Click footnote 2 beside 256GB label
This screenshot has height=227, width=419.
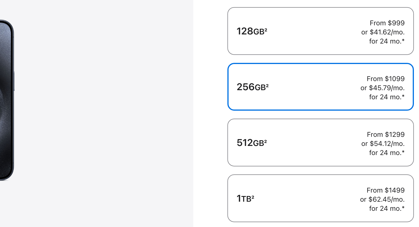click(267, 85)
